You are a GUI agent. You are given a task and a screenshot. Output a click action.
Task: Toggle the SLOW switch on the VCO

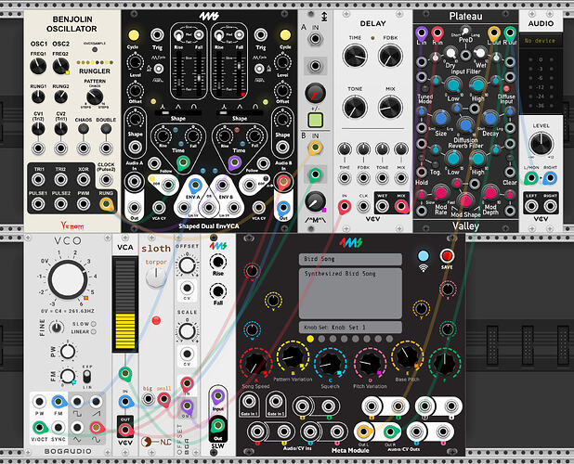(x=93, y=324)
